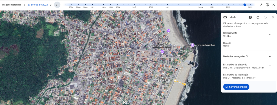Screen dimensions: 277x105
Task: Select the 2018 timeline marker
Action: pyautogui.click(x=151, y=5)
